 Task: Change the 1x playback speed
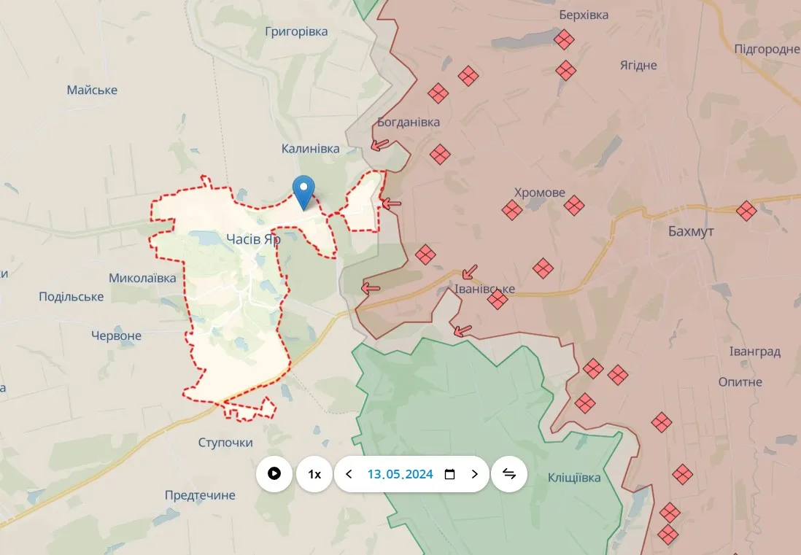[x=314, y=474]
